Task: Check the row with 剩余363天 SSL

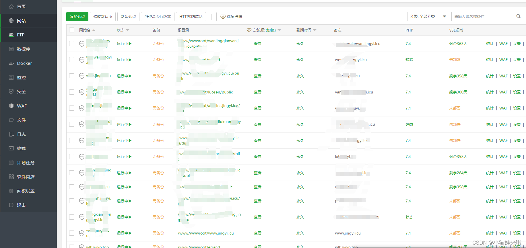Action: 72,44
